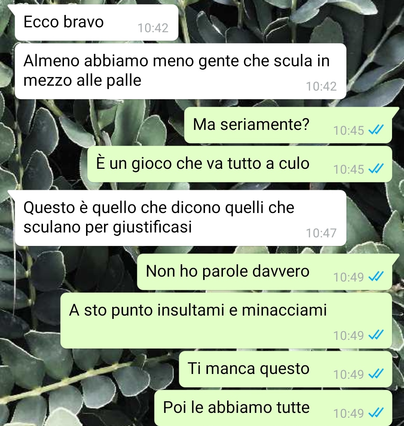Tap the read ticks on 'A sto punto insultami e minacciami'
Viewport: 404px width, 426px height.
(376, 335)
